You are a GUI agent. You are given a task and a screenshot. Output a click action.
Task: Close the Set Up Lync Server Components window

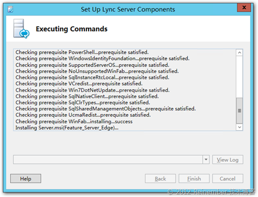click(x=244, y=7)
